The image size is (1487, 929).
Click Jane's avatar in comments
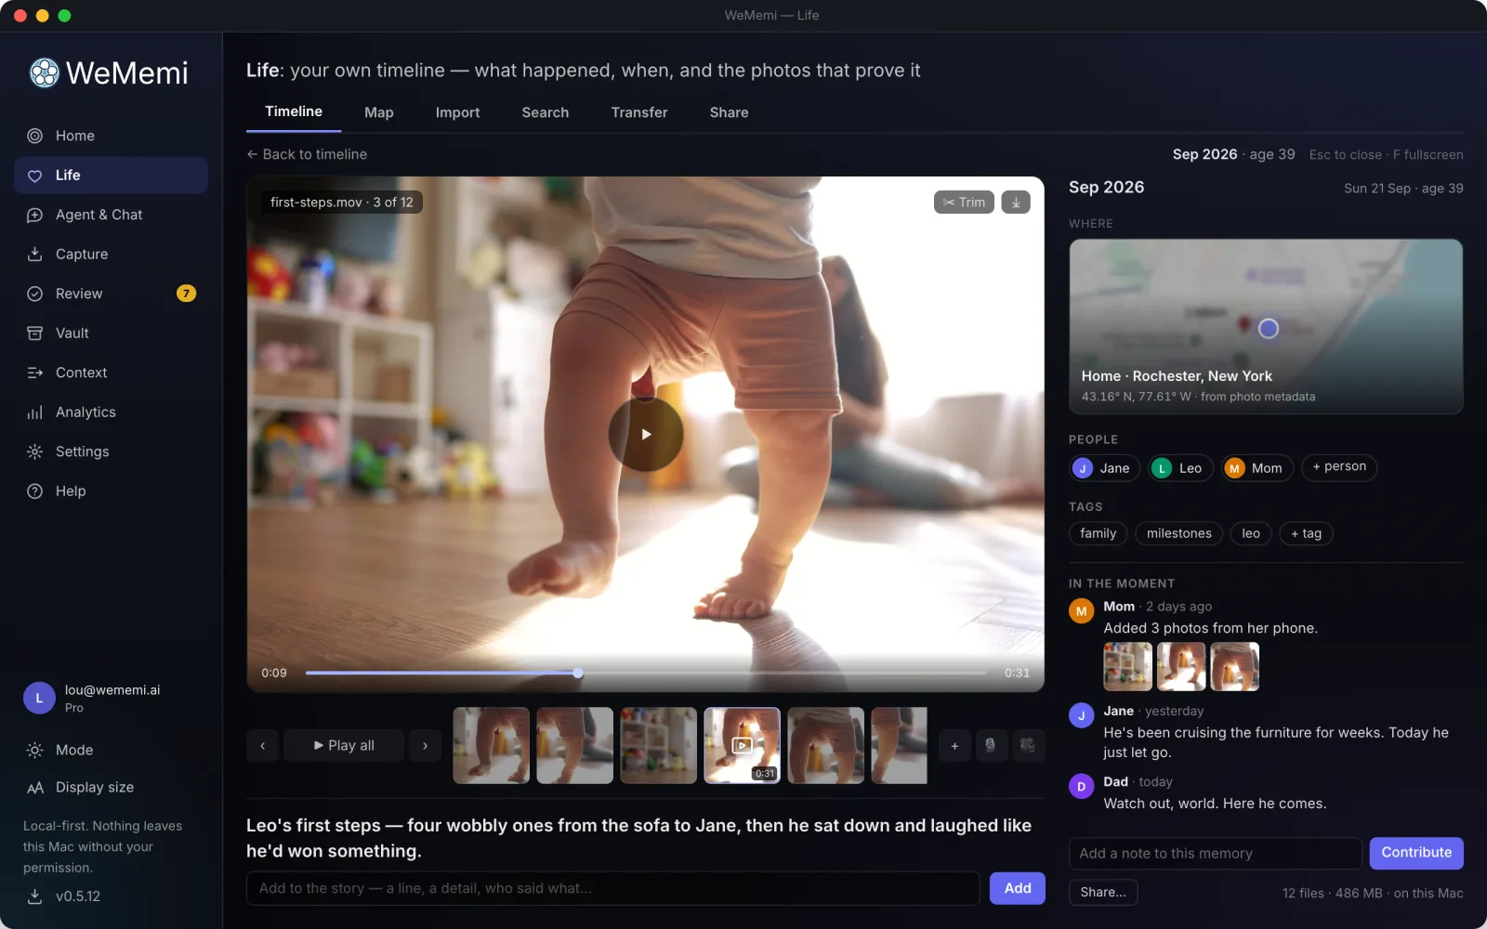[1081, 715]
